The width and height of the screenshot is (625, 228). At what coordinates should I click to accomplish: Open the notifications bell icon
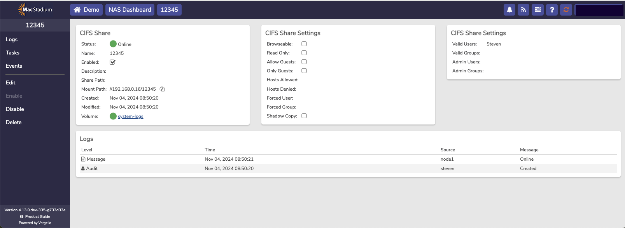point(509,10)
